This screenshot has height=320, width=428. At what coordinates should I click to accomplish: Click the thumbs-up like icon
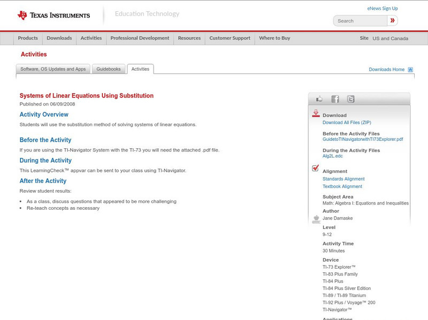[319, 99]
